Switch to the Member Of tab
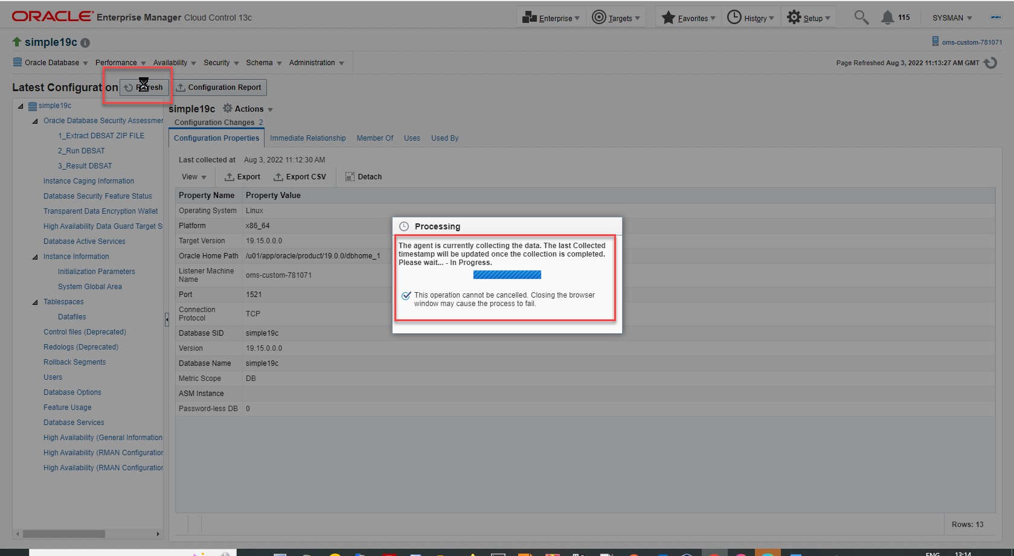 375,138
